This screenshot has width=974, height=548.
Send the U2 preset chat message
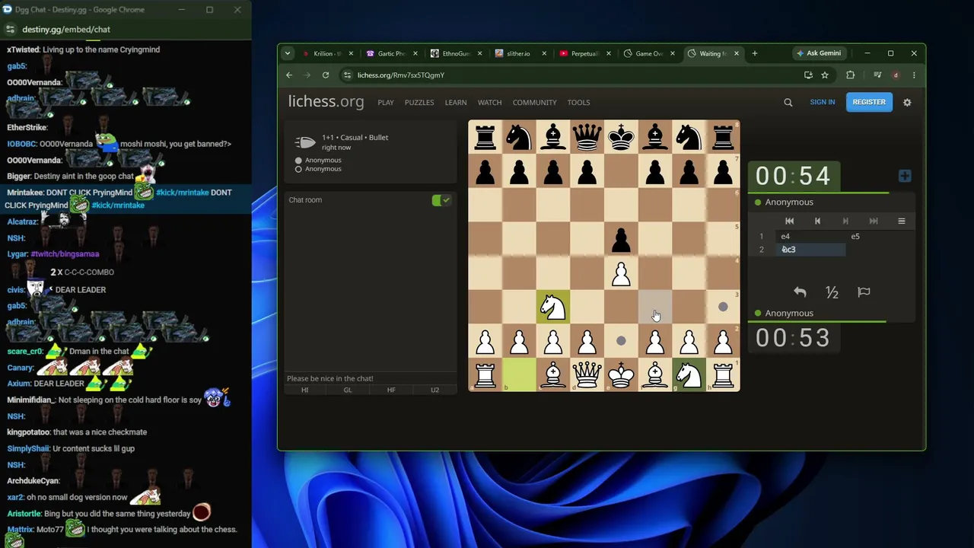point(434,390)
